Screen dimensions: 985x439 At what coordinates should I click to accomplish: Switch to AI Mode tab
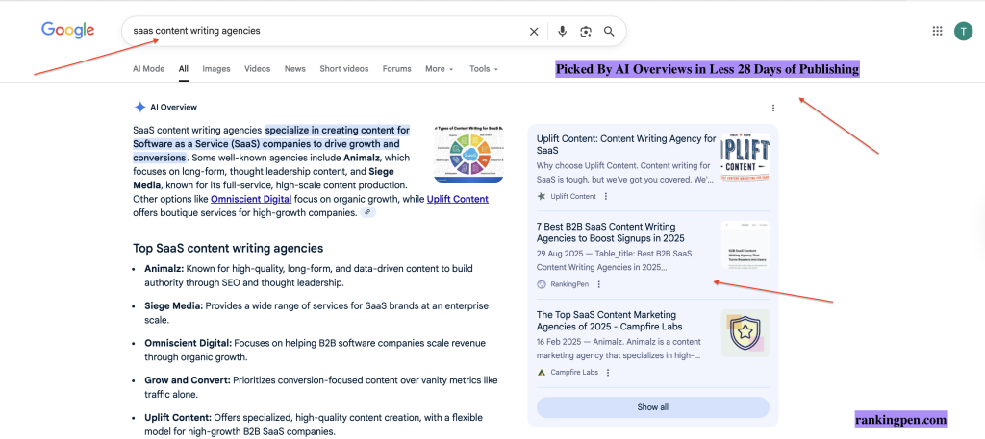pyautogui.click(x=148, y=69)
